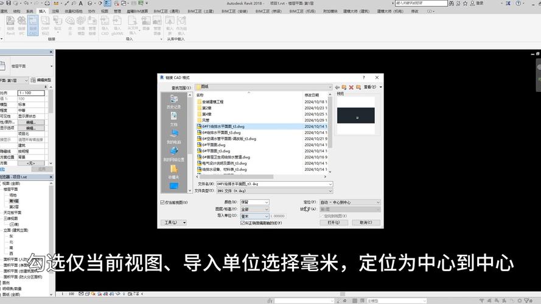The height and width of the screenshot is (304, 541).
Task: Click the Insert from File ribbon icon
Action: click(x=133, y=25)
